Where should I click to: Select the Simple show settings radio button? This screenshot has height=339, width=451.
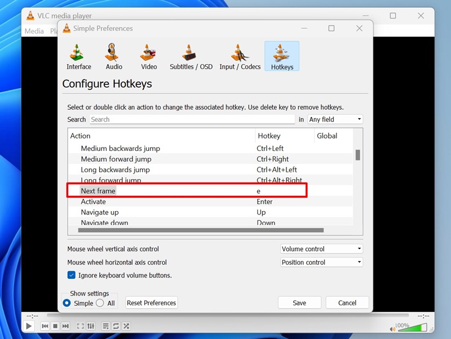point(67,303)
